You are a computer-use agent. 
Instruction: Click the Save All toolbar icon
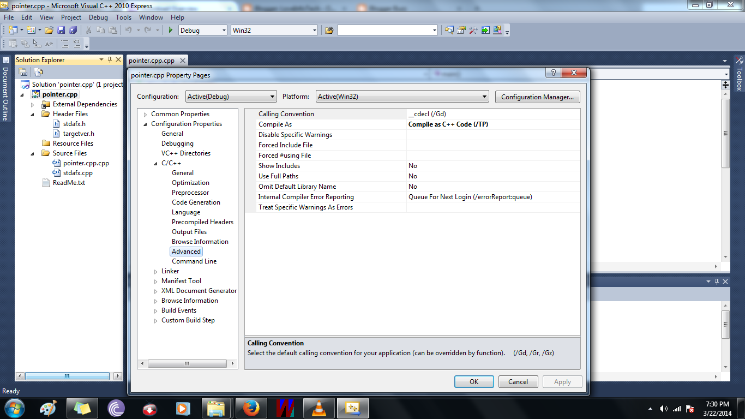72,31
